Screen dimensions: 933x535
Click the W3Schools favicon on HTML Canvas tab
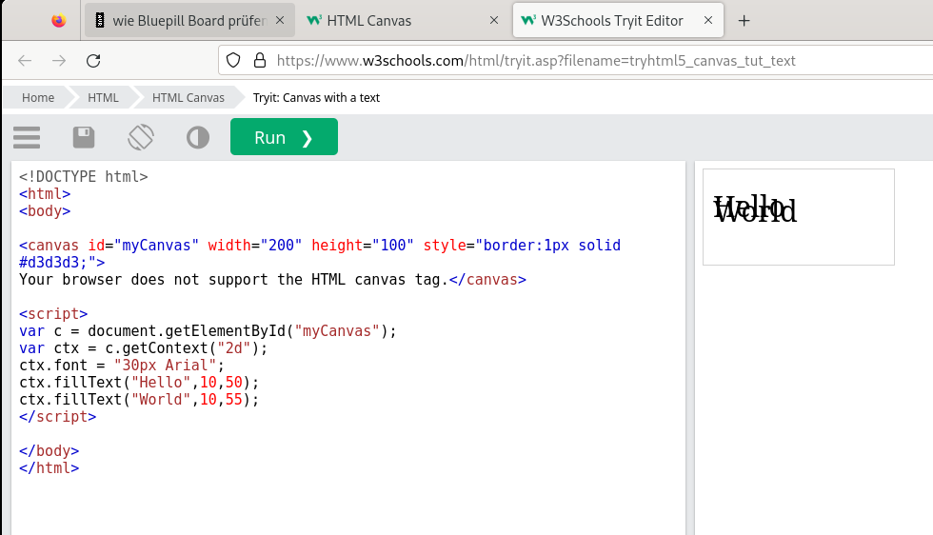(313, 20)
